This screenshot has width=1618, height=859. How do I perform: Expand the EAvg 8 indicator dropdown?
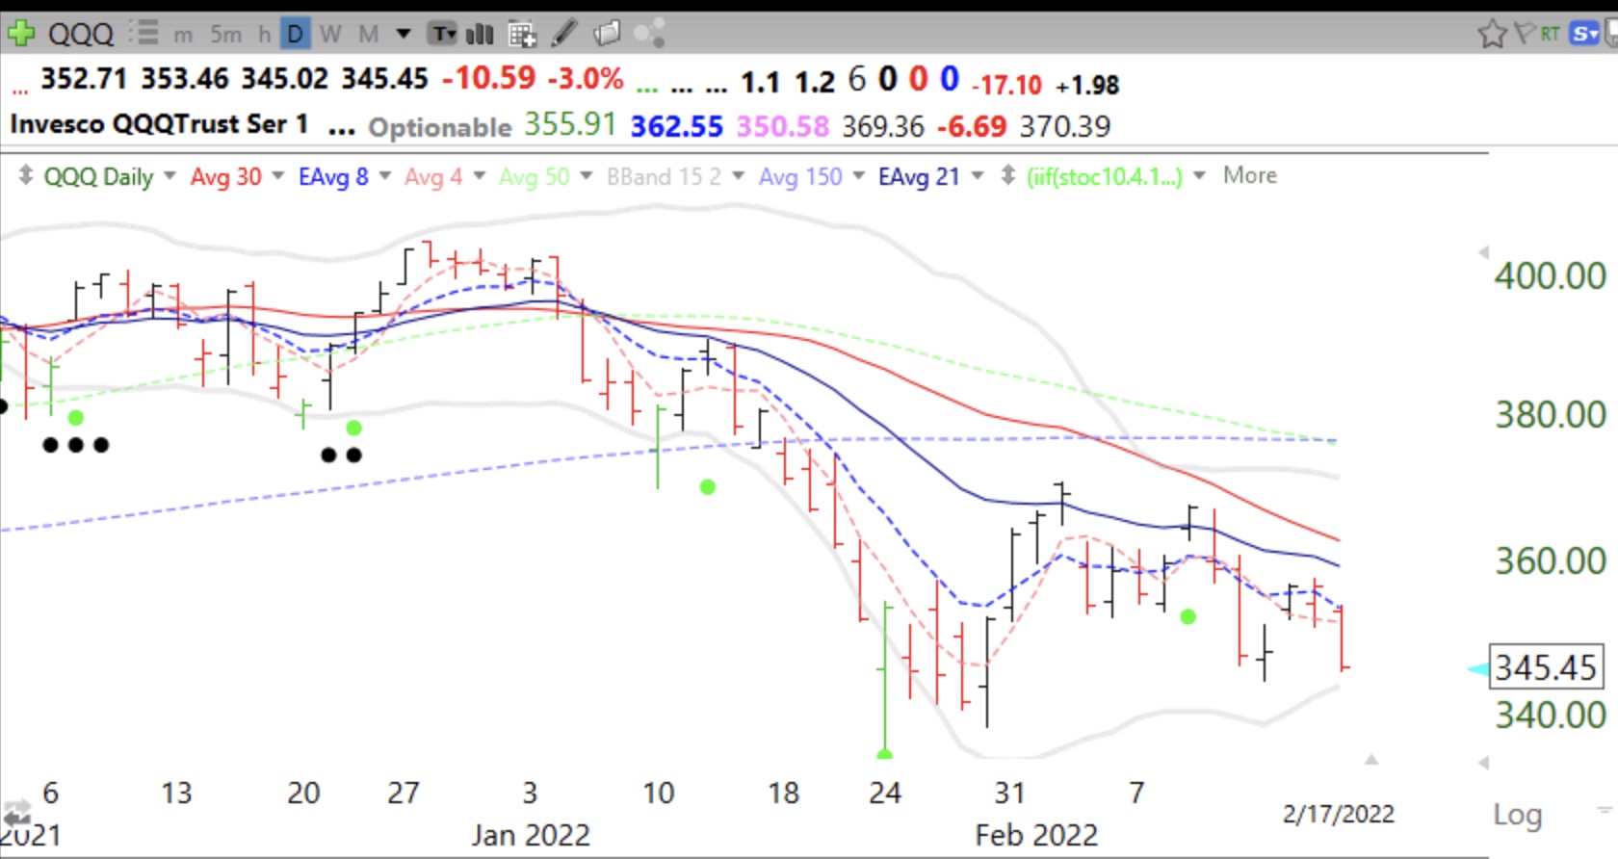point(385,176)
